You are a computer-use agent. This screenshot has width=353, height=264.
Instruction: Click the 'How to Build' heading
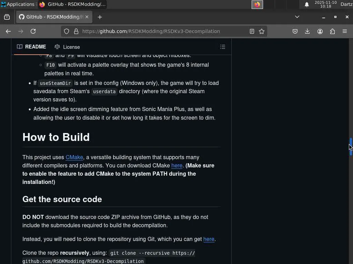[56, 137]
